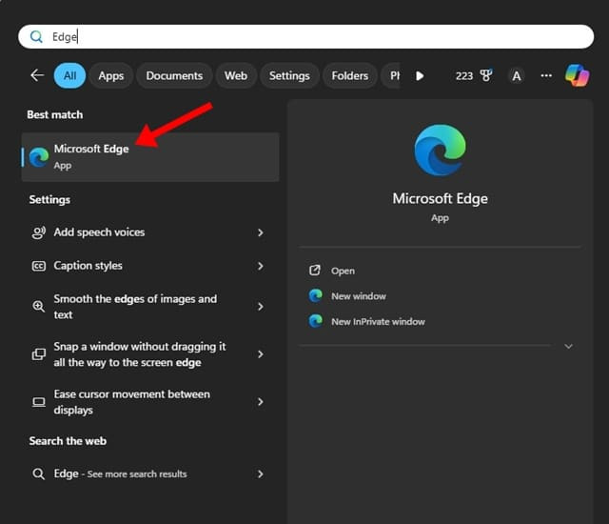
Task: Open the account avatar labeled A
Action: (x=516, y=76)
